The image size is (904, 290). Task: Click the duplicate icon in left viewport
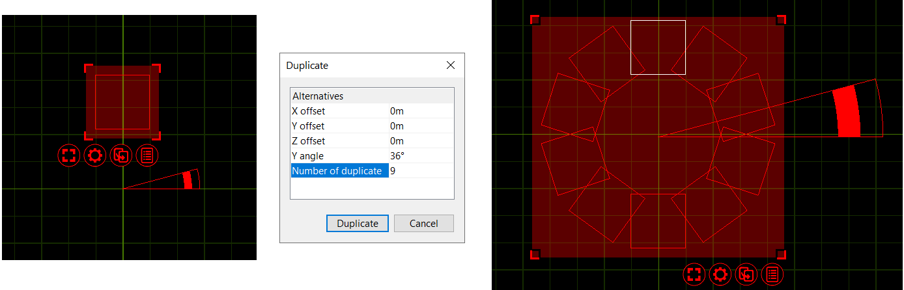[122, 155]
